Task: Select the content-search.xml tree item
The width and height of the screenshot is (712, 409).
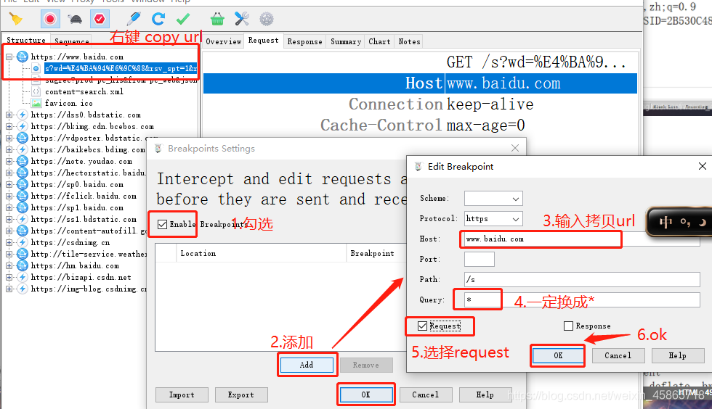Action: (84, 91)
